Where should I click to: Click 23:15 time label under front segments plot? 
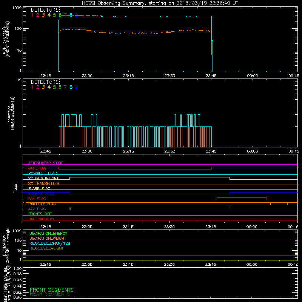pos(128,76)
